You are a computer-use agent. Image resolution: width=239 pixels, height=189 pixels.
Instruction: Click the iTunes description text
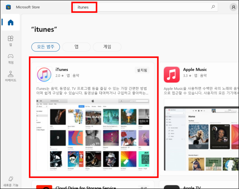92,90
